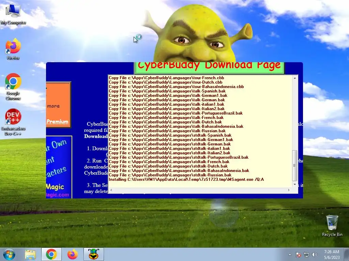Switch to Chrome in the taskbar
349x261 pixels.
[x=51, y=254]
